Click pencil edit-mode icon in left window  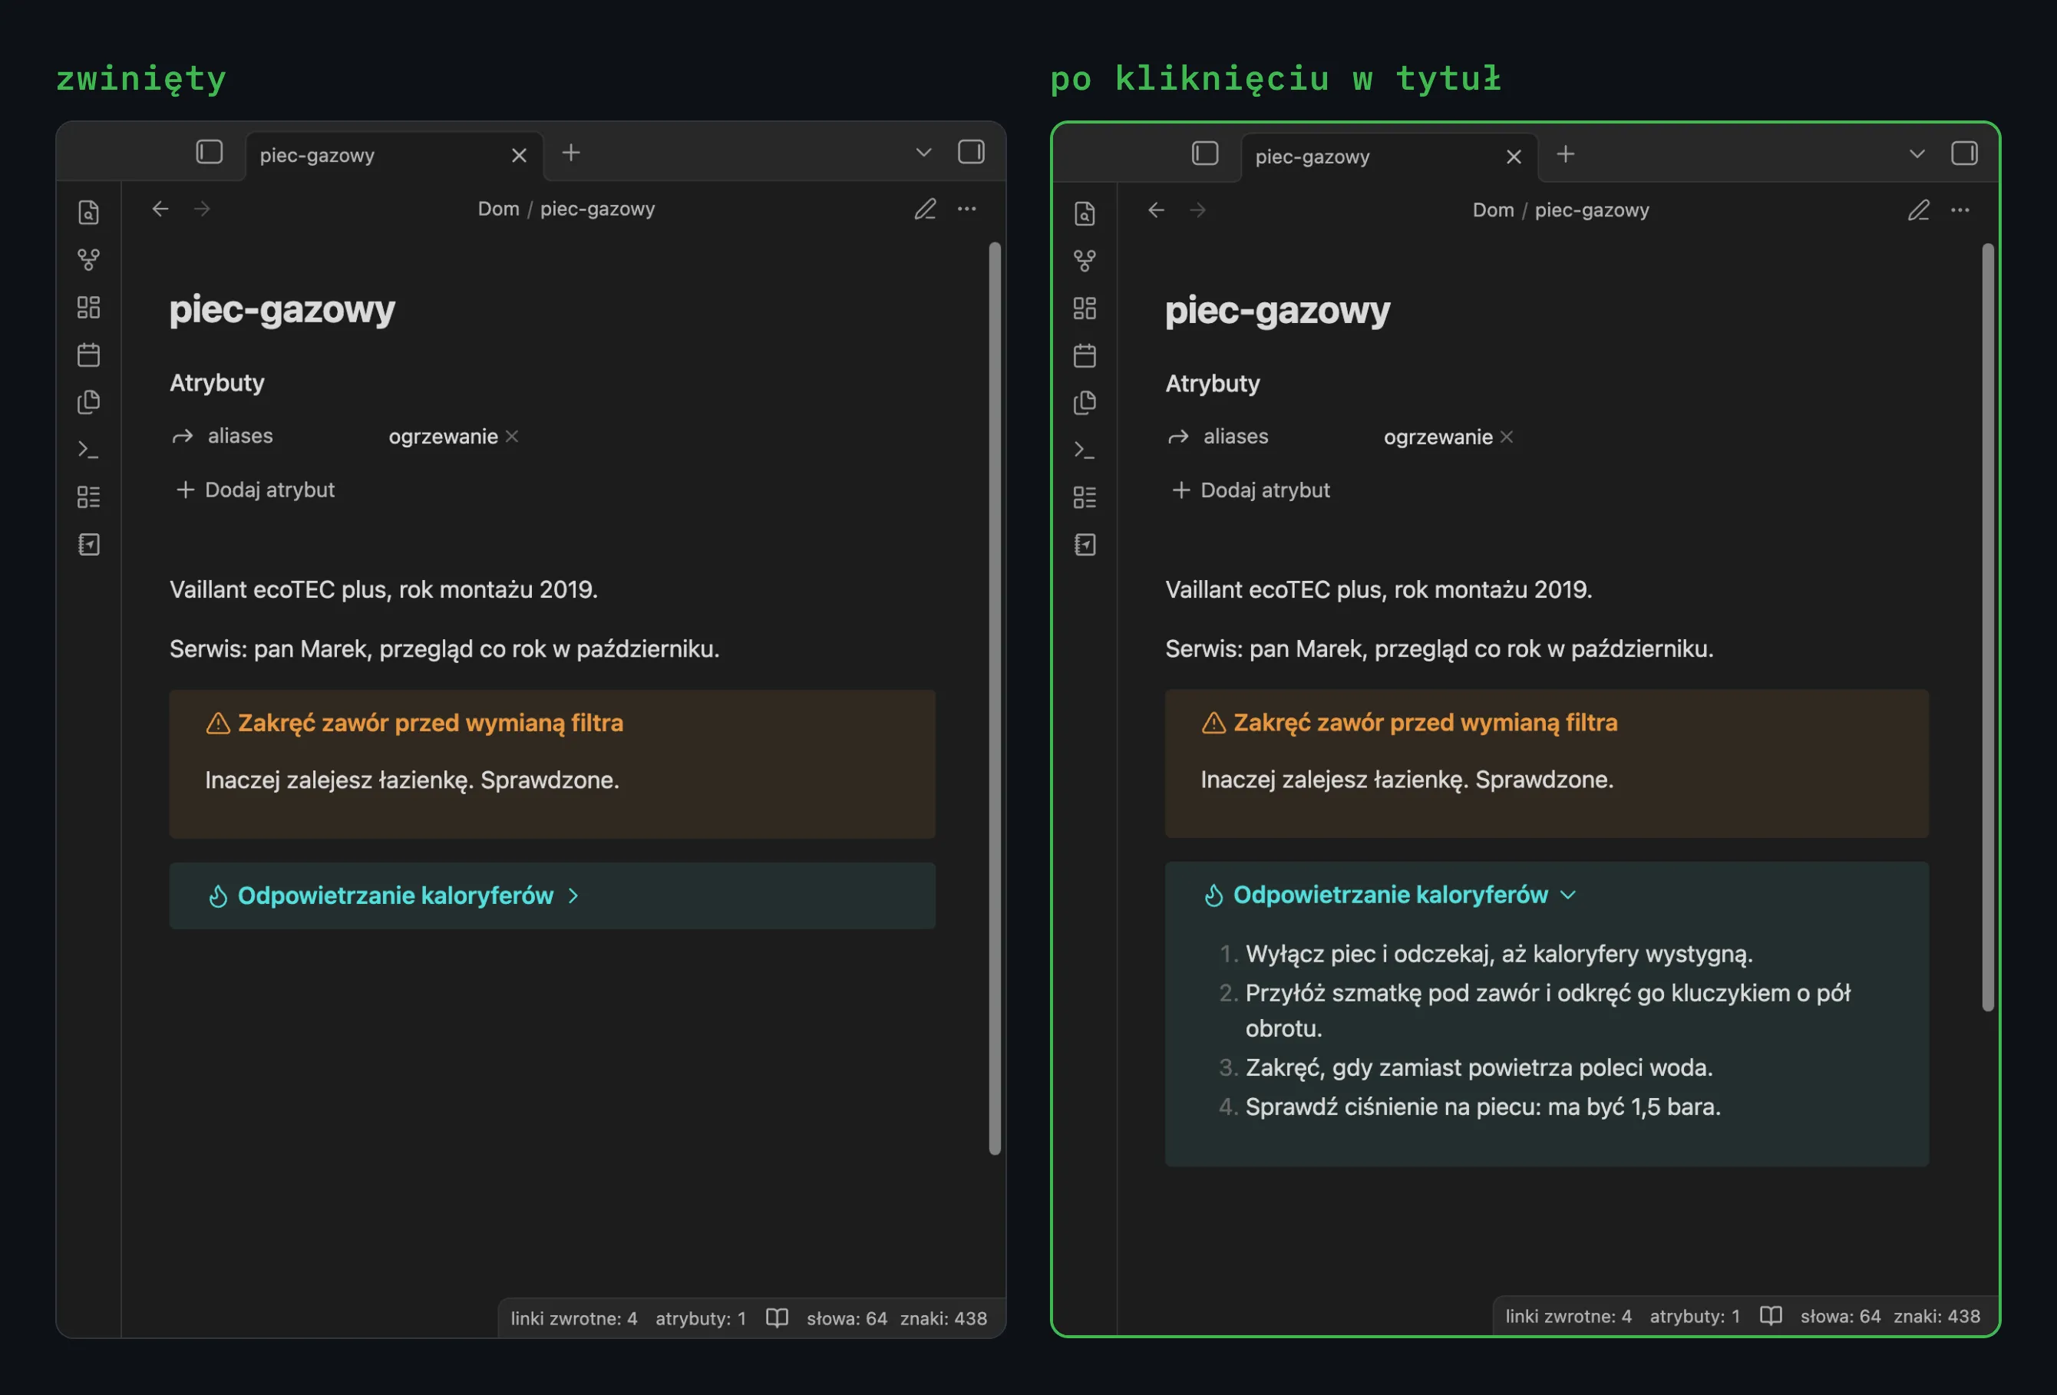925,209
